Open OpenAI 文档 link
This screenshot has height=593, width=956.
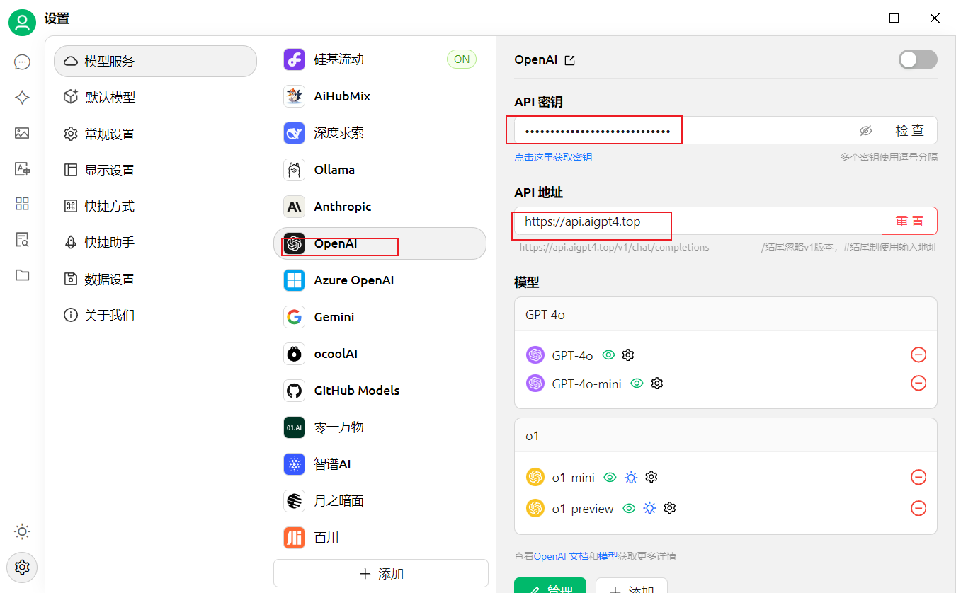[561, 556]
